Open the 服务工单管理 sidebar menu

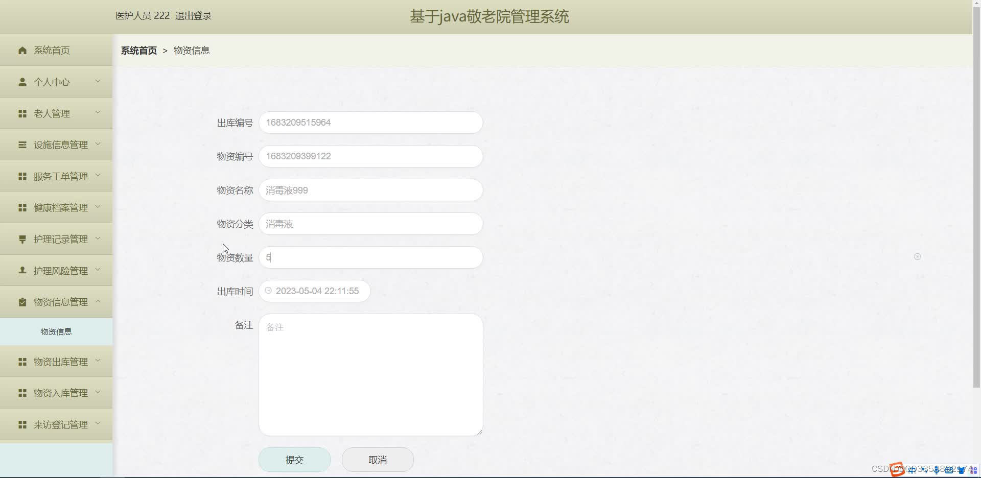pos(56,176)
